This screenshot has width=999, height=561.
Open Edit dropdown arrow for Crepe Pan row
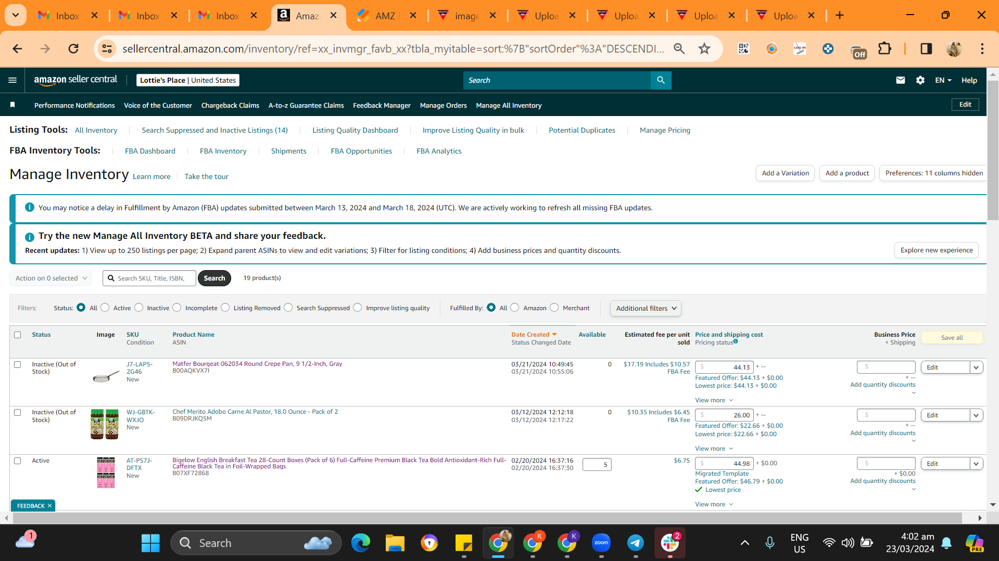(x=977, y=367)
